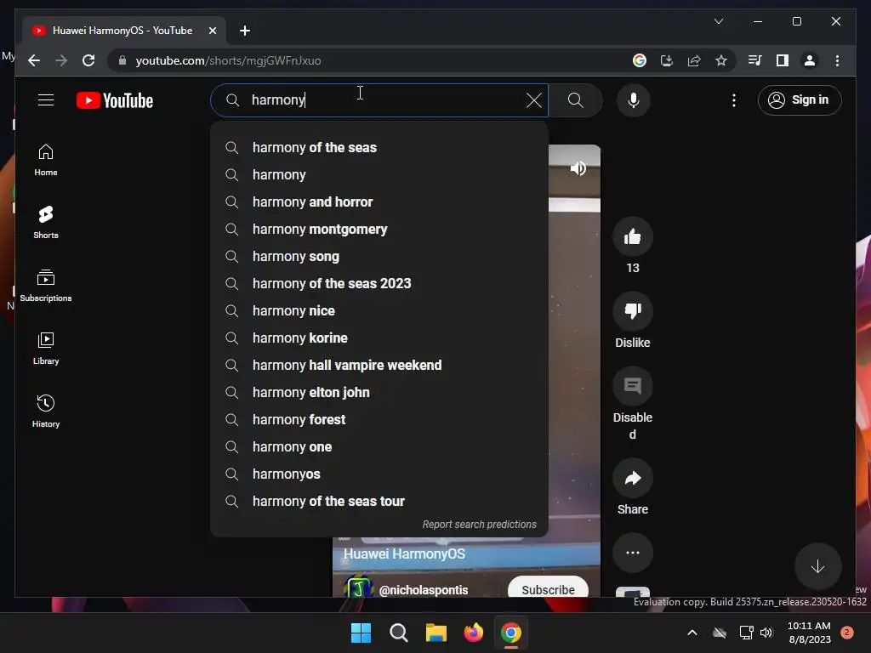
Task: Select suggestion 'harmonyos'
Action: click(x=379, y=474)
